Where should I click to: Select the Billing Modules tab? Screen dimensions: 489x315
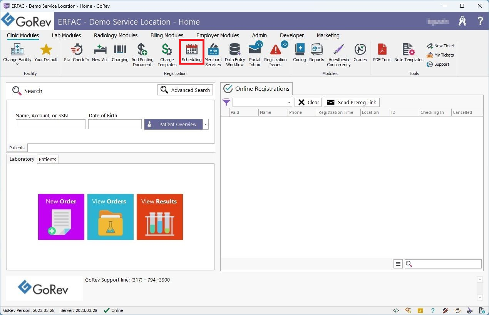click(167, 35)
